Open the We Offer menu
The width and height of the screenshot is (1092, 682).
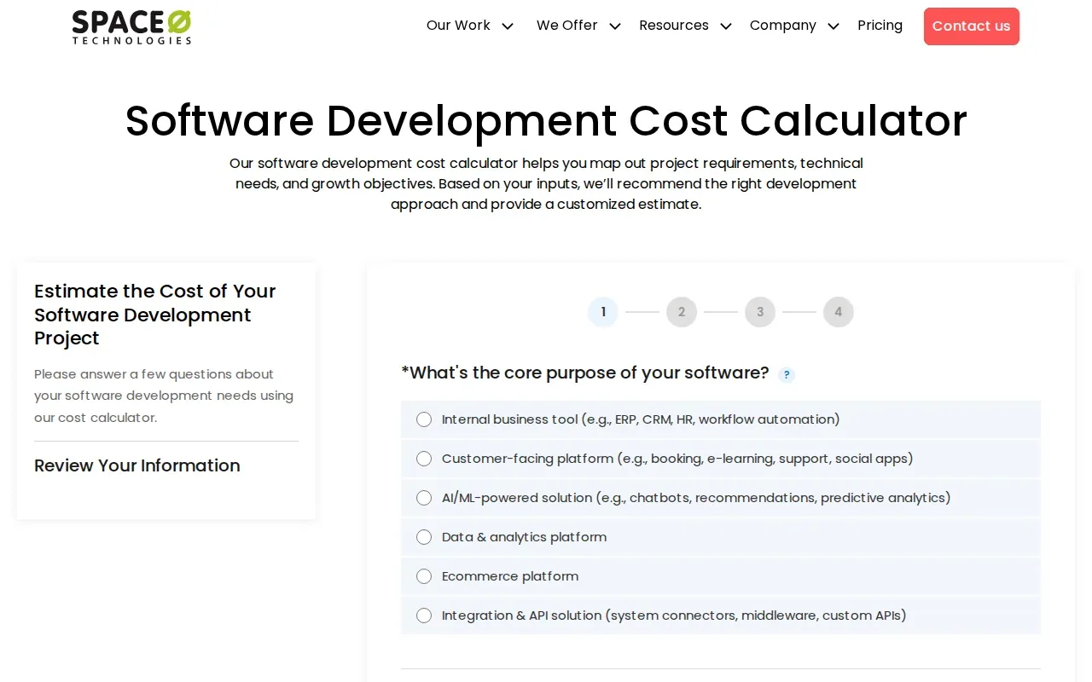click(566, 26)
